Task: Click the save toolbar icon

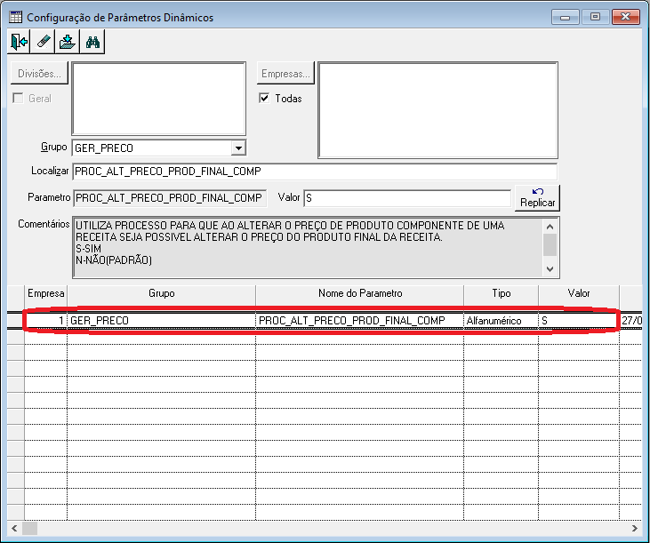Action: click(x=68, y=42)
